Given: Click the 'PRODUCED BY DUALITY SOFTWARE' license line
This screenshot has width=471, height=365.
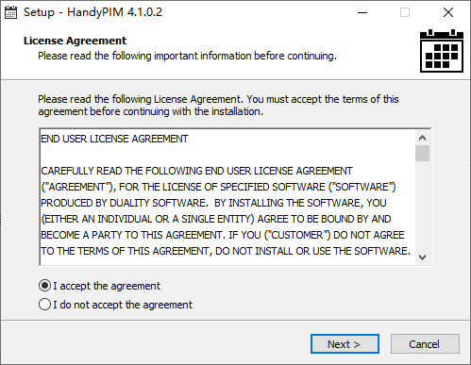Looking at the screenshot, I should tap(213, 203).
